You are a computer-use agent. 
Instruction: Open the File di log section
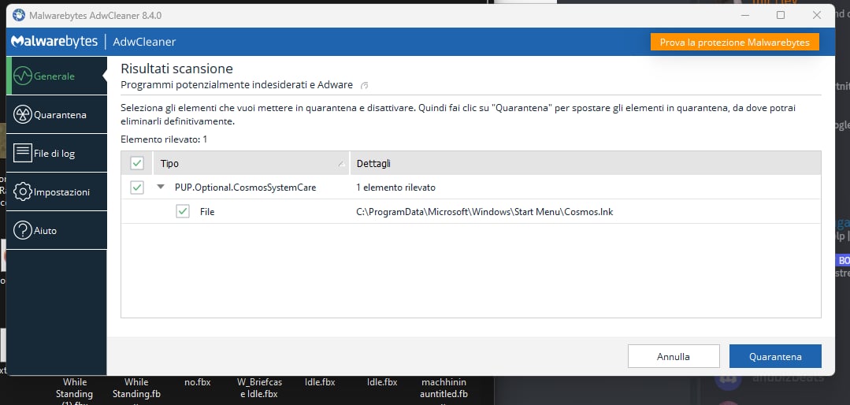pos(57,154)
